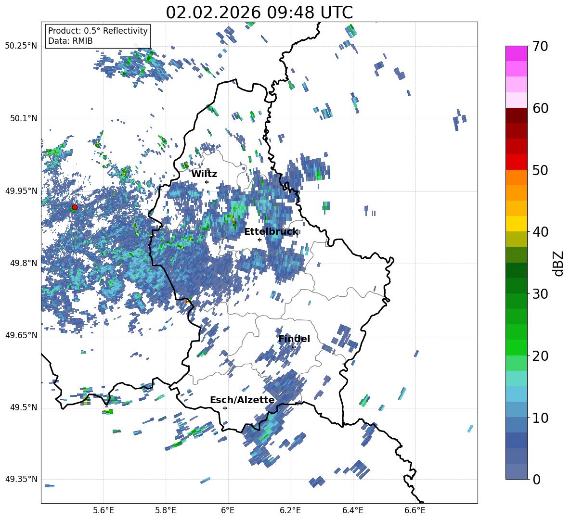Click the cross marker under Esch/Alzette

[225, 408]
